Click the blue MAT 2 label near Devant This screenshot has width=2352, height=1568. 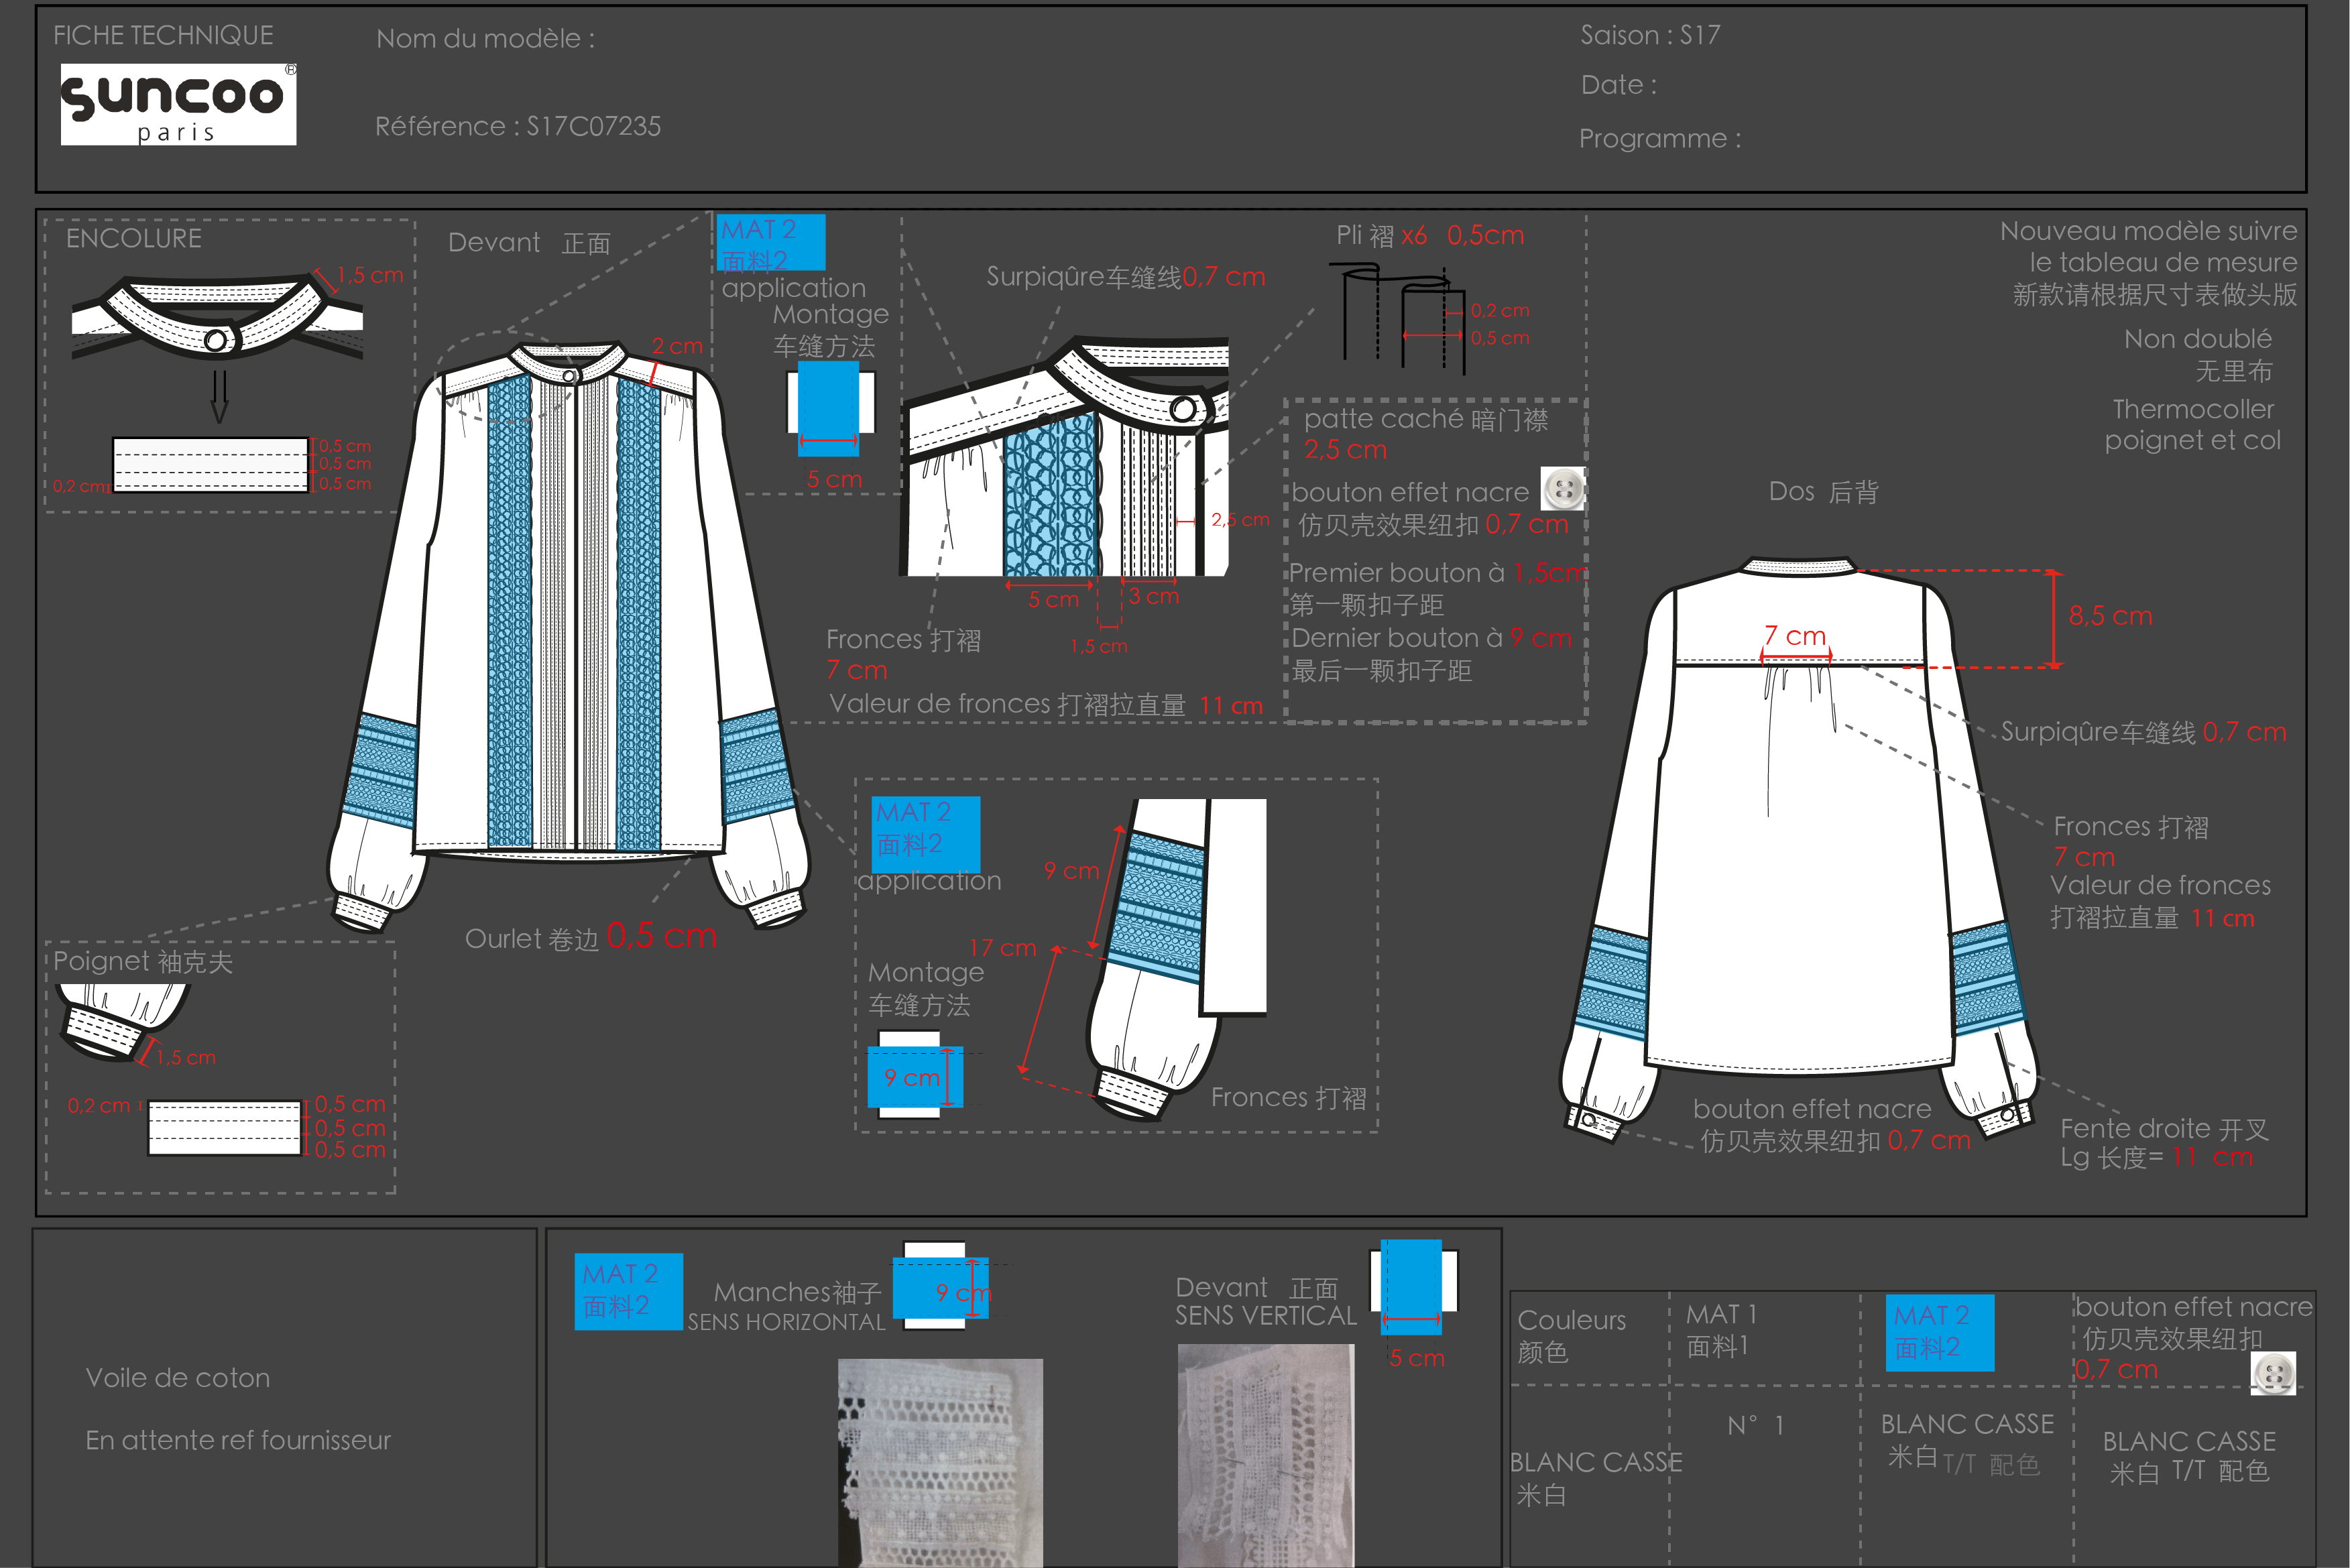click(x=771, y=243)
